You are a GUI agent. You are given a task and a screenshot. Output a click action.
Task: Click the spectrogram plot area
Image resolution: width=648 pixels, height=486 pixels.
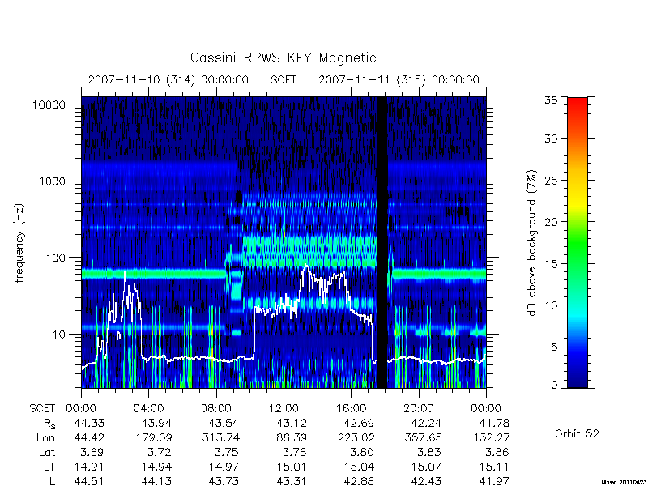click(x=283, y=242)
